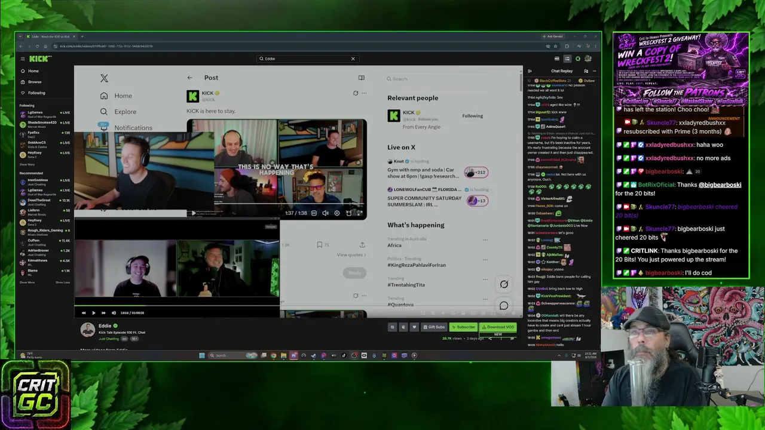The image size is (765, 430).
Task: Click the Gift Subs button
Action: [434, 327]
